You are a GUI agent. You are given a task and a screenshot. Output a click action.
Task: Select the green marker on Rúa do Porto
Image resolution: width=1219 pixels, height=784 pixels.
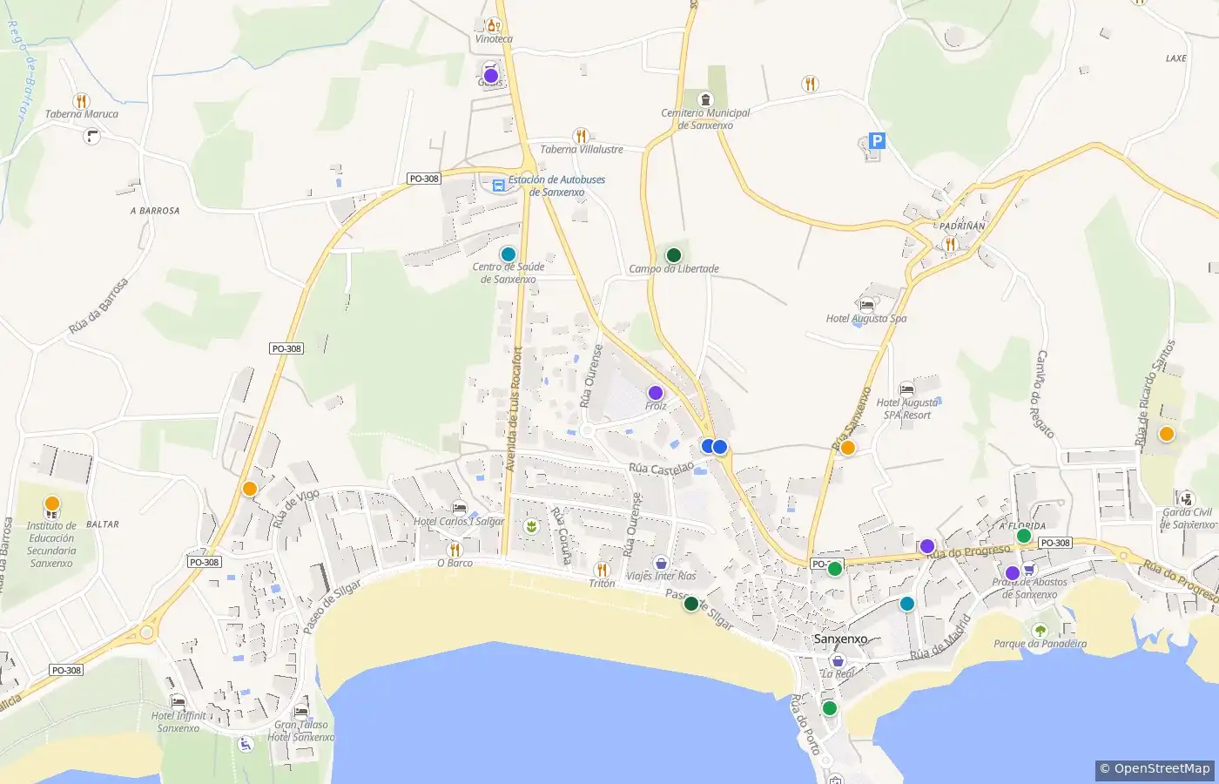click(x=830, y=708)
